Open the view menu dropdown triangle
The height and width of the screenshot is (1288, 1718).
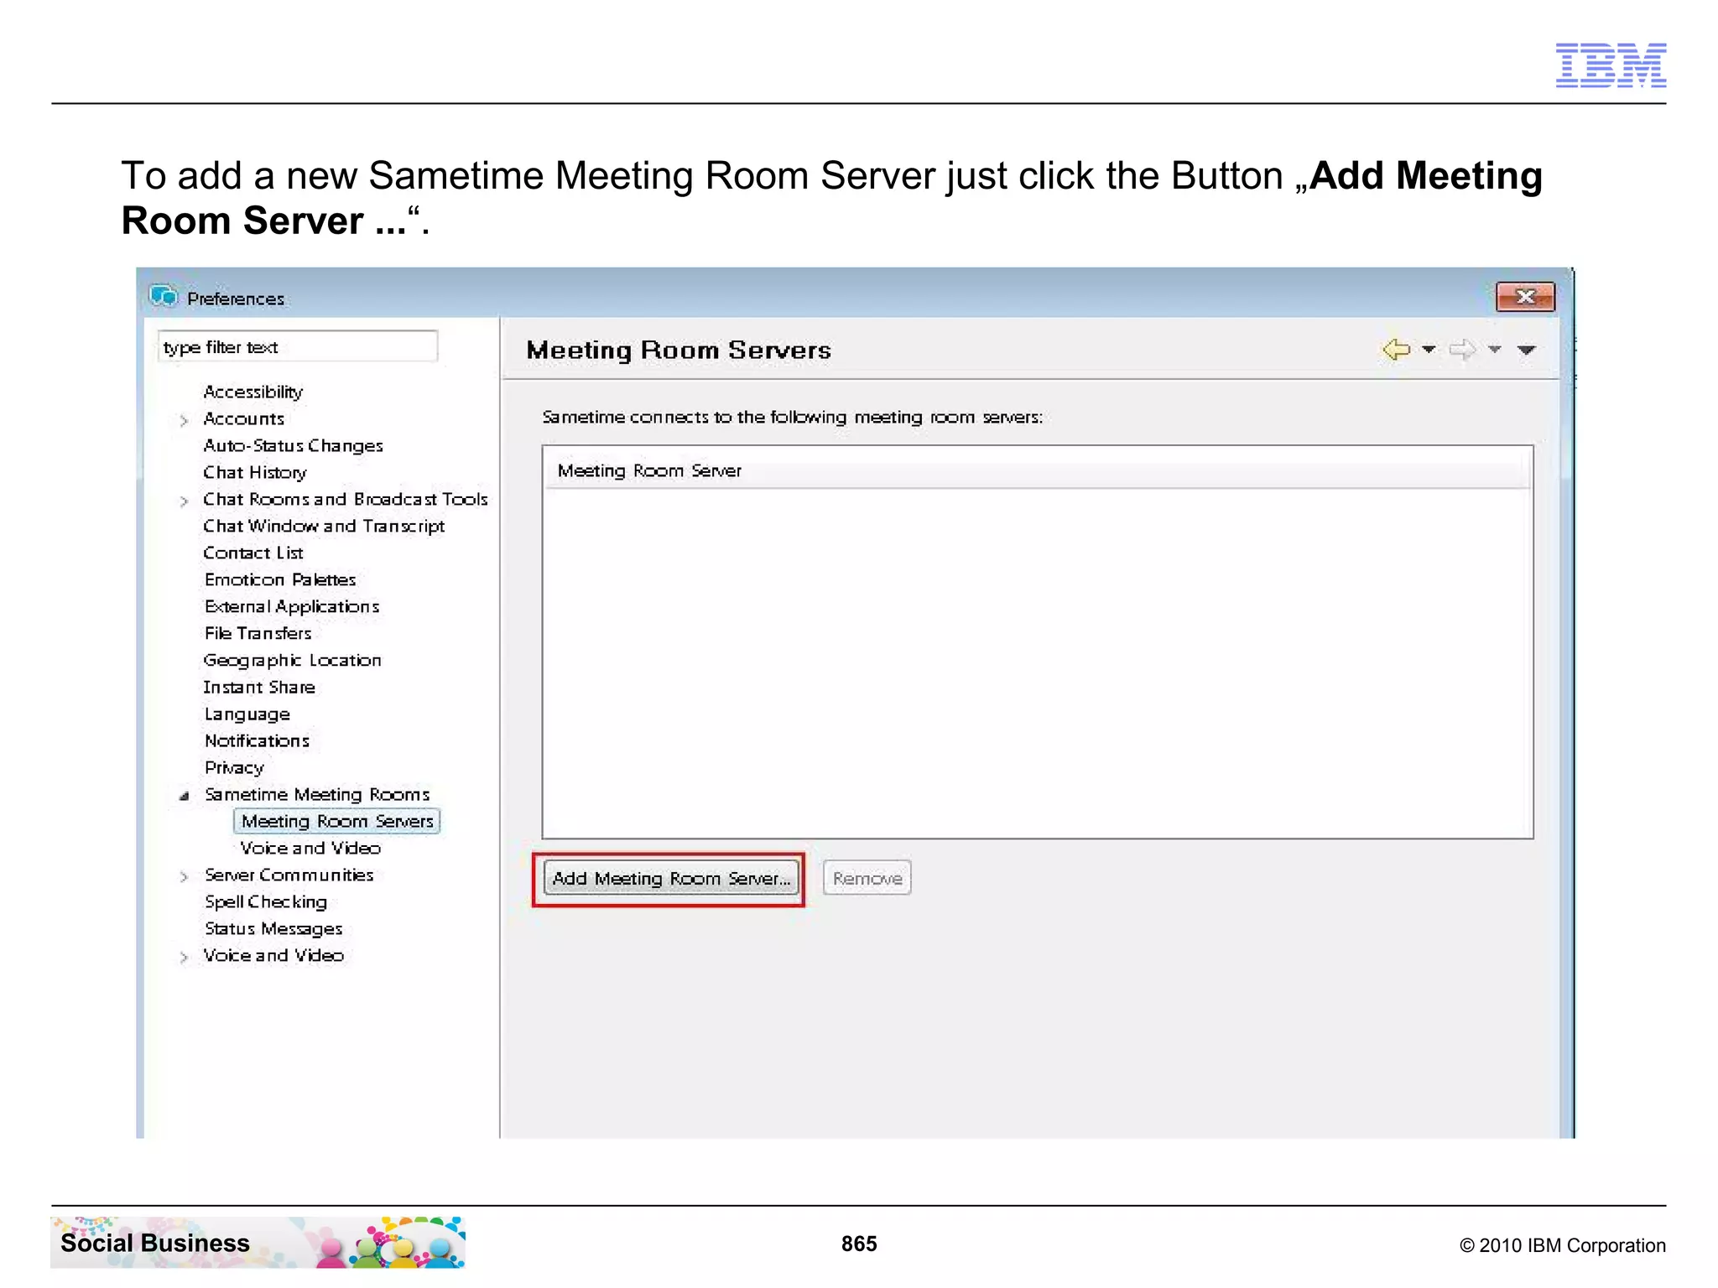point(1526,351)
